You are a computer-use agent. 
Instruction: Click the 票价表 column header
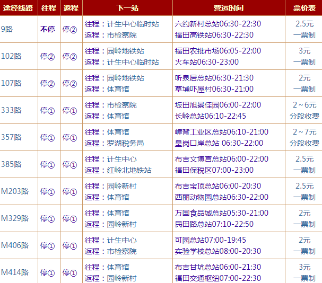[x=304, y=8]
